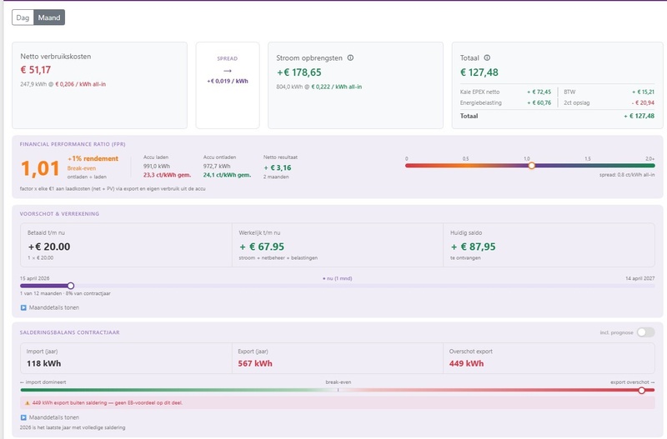667x439 pixels.
Task: Click the Stroom opbrengsten value +€ 178,65
Action: [x=299, y=72]
